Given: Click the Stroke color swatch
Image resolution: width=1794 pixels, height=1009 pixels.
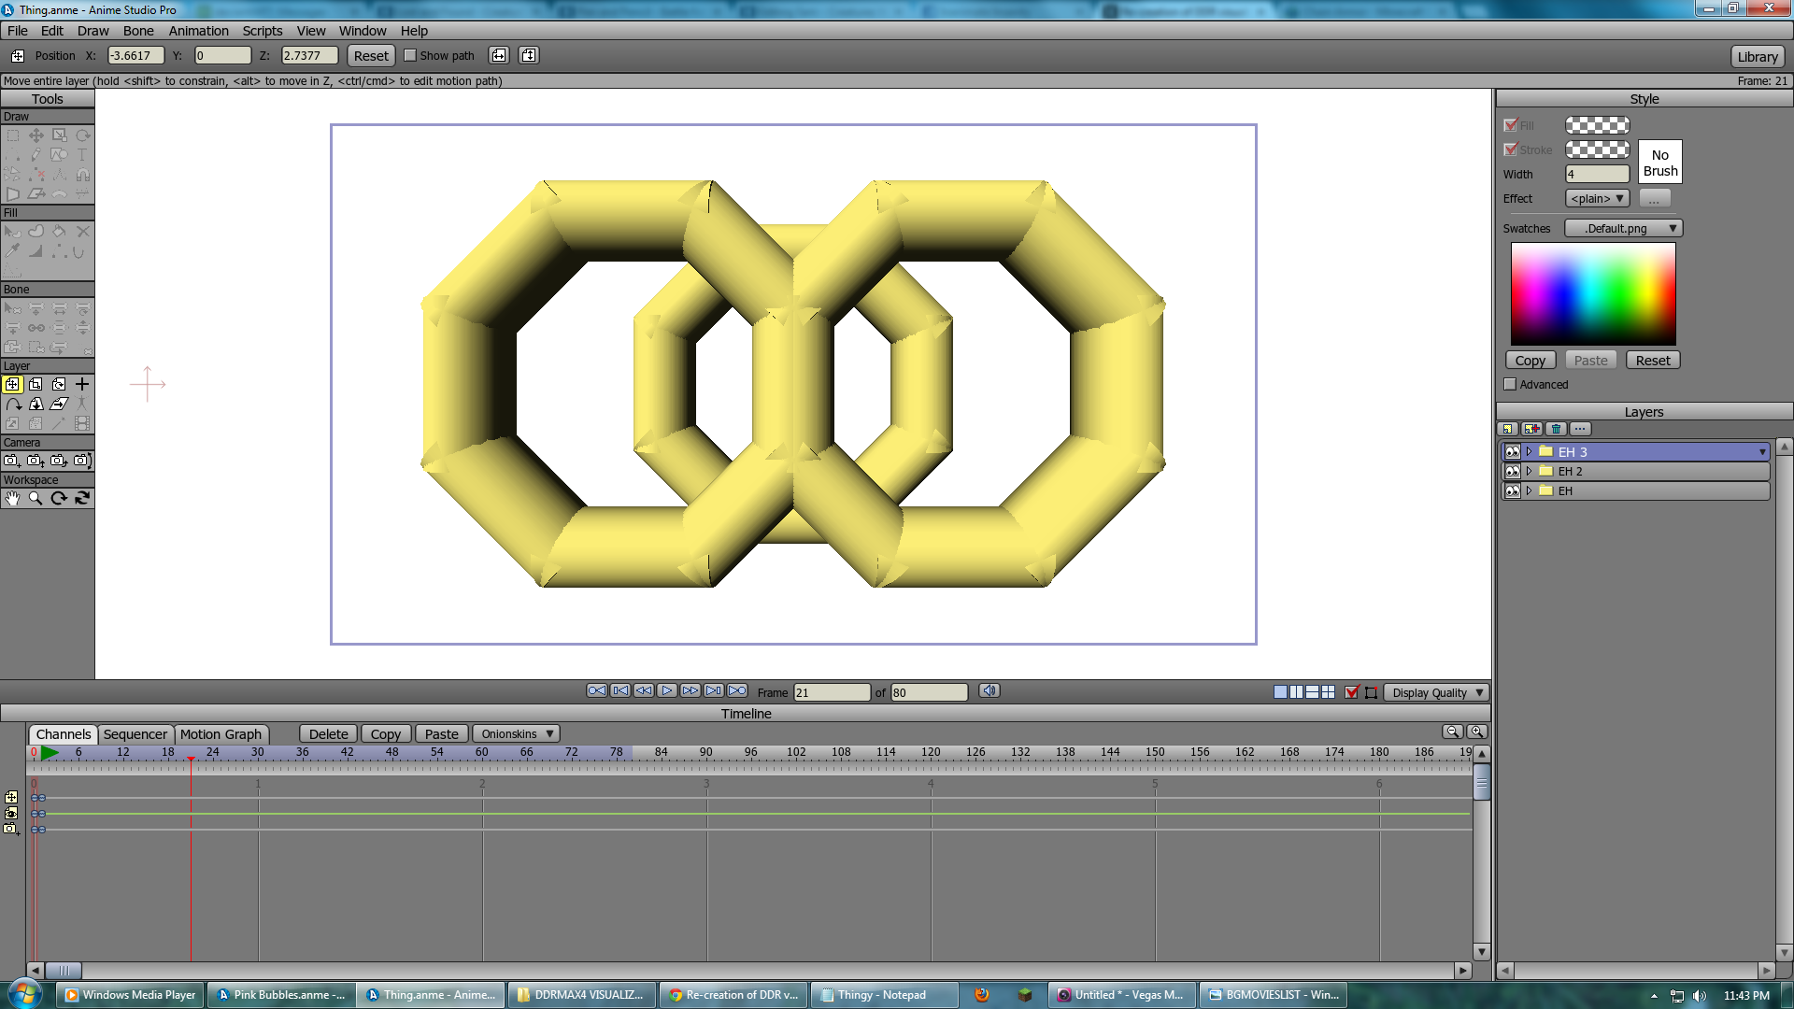Looking at the screenshot, I should coord(1597,149).
